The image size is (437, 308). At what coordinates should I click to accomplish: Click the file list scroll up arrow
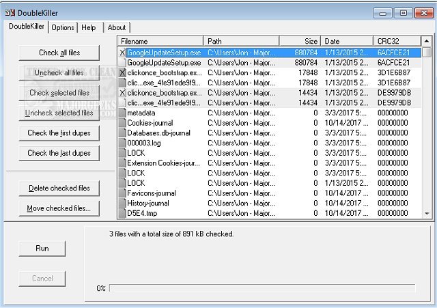[426, 41]
